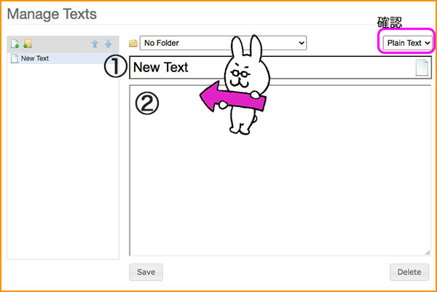Move item up with the blue up arrow
The width and height of the screenshot is (437, 292).
(95, 44)
